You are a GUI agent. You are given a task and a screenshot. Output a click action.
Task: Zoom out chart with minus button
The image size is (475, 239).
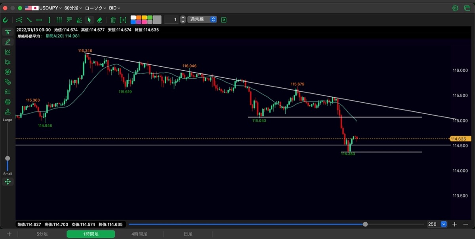465,224
